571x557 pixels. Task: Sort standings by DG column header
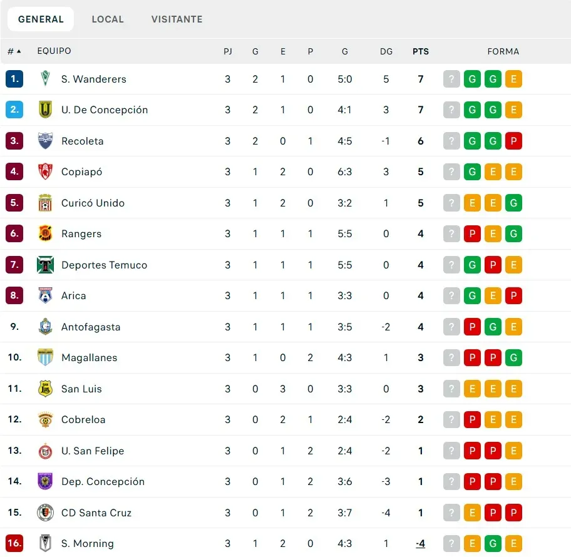pyautogui.click(x=386, y=51)
